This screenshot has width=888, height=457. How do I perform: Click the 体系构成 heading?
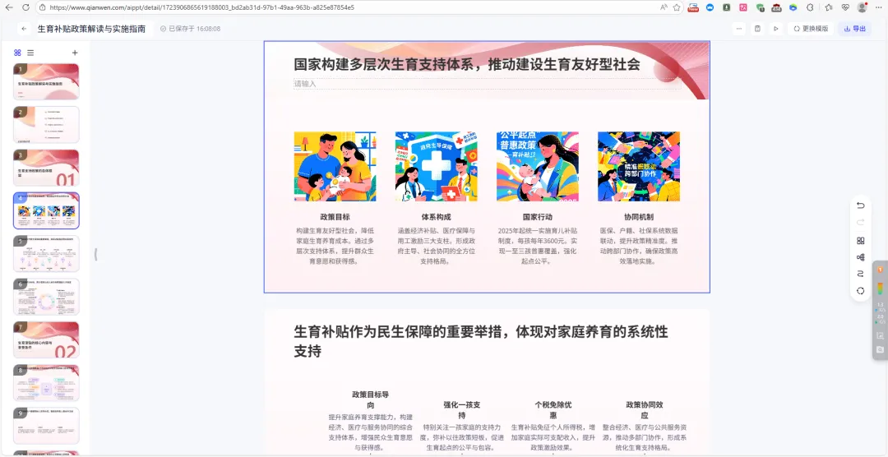[x=436, y=217]
